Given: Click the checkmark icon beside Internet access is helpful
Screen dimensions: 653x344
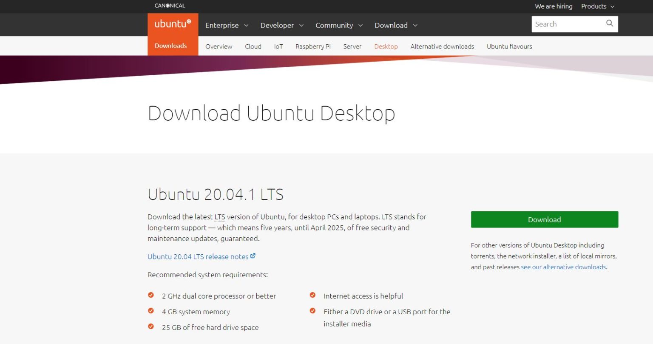Looking at the screenshot, I should 312,295.
